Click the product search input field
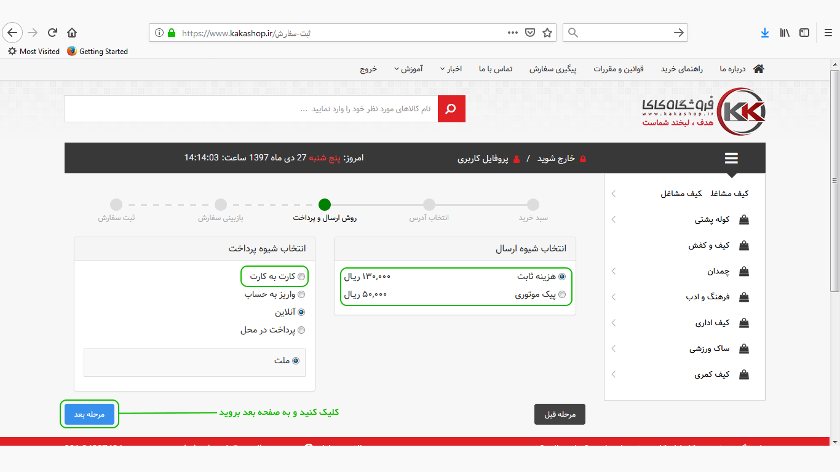The image size is (840, 472). 251,109
